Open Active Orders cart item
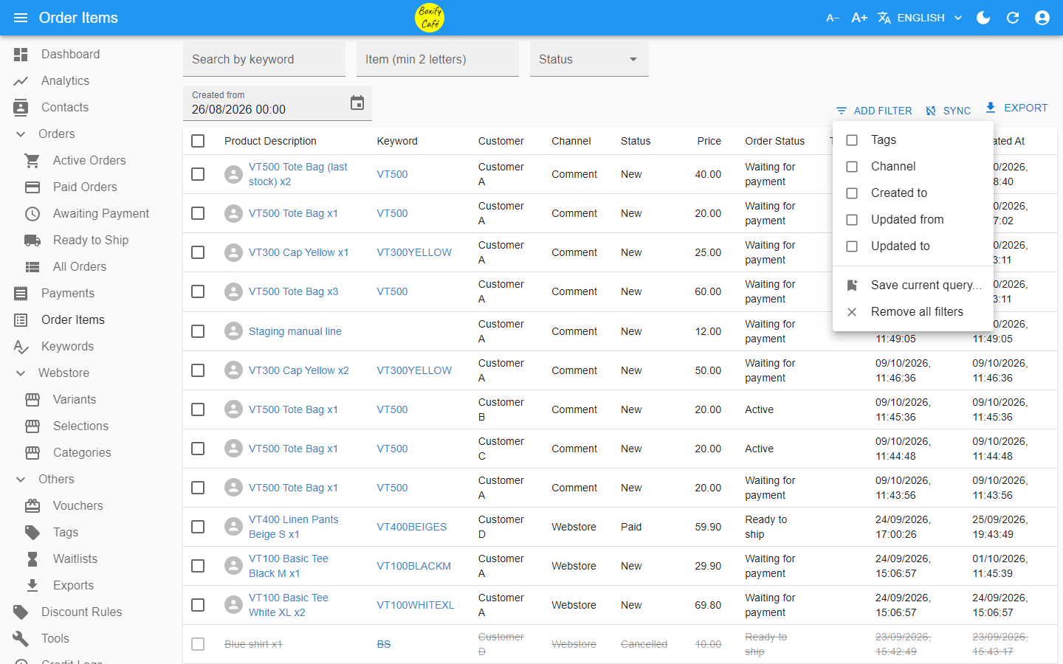 (x=89, y=161)
